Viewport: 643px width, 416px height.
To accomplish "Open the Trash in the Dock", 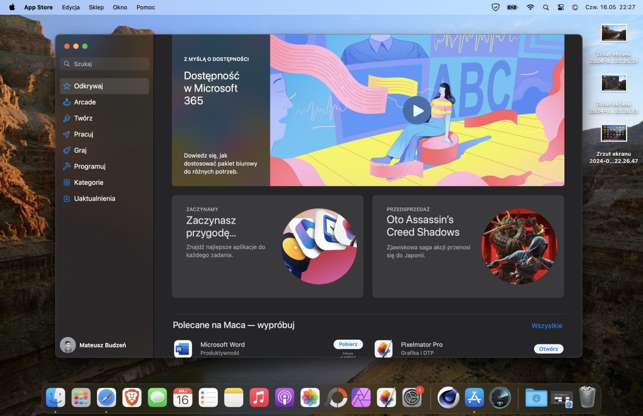I will tap(587, 398).
